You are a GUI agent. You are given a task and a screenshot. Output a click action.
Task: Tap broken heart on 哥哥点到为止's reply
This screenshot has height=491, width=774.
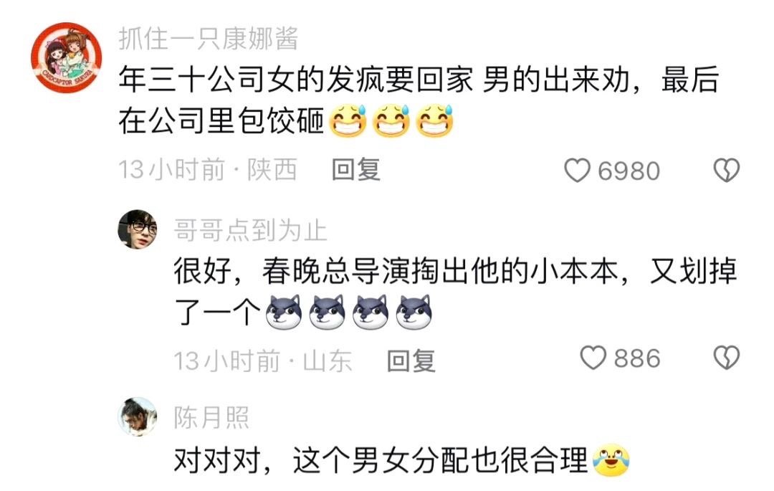click(x=727, y=358)
